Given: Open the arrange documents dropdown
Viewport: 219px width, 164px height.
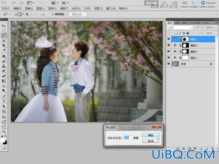Looking at the screenshot, I should pyautogui.click(x=55, y=3).
